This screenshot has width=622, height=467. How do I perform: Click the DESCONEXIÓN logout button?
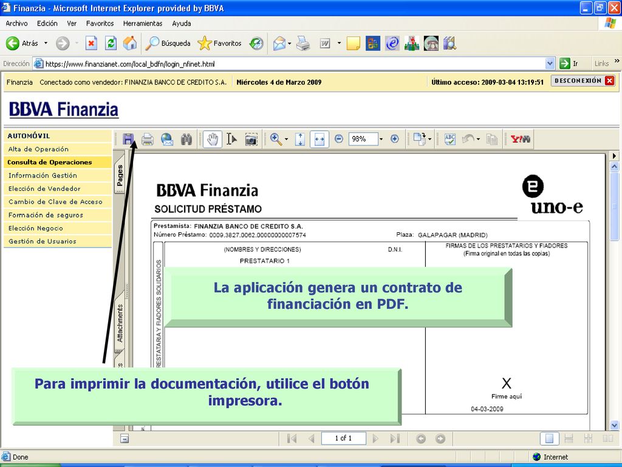coord(583,81)
